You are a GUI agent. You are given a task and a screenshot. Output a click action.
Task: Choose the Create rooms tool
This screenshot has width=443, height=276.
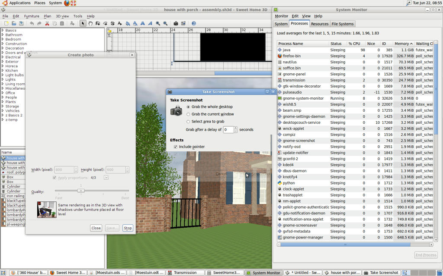pos(105,23)
